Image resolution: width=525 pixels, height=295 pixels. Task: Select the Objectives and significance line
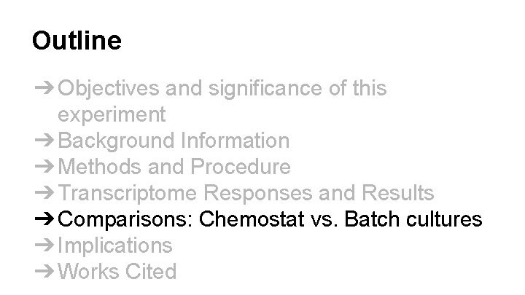222,89
